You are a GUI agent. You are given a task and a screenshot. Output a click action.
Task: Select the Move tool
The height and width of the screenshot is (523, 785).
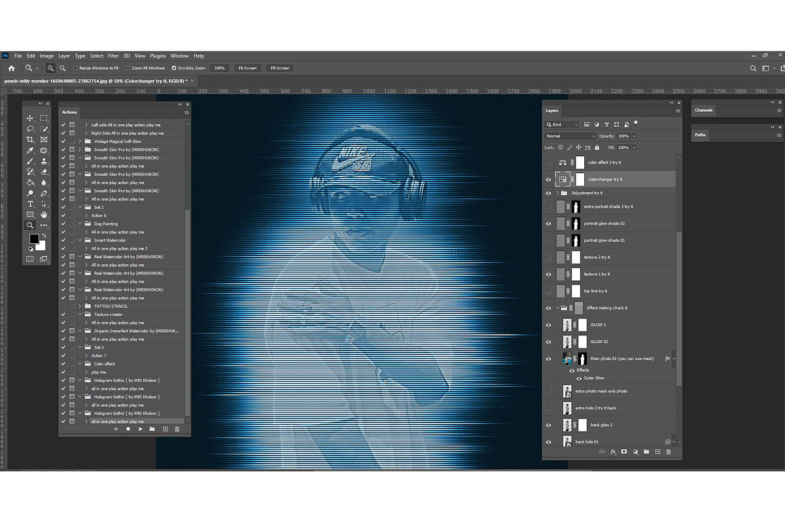[x=30, y=118]
